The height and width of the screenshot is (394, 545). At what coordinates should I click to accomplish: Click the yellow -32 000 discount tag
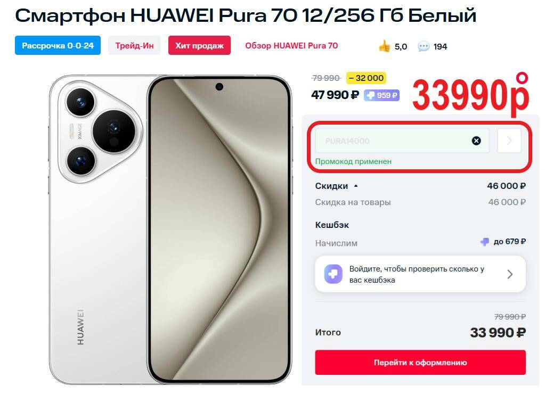click(367, 78)
